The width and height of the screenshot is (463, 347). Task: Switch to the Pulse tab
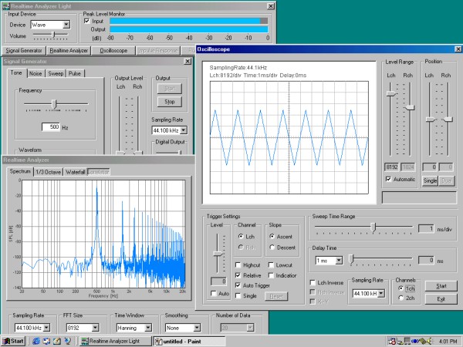point(75,73)
